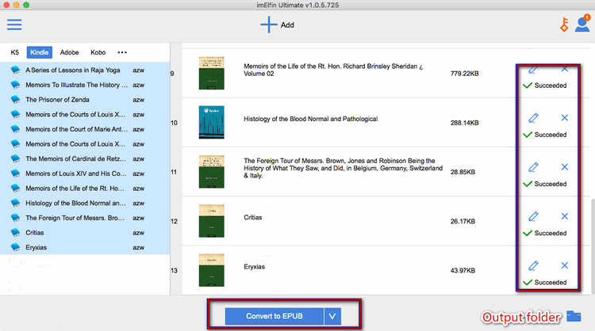Click the 288.14KB file size
The height and width of the screenshot is (331, 595).
tap(464, 123)
